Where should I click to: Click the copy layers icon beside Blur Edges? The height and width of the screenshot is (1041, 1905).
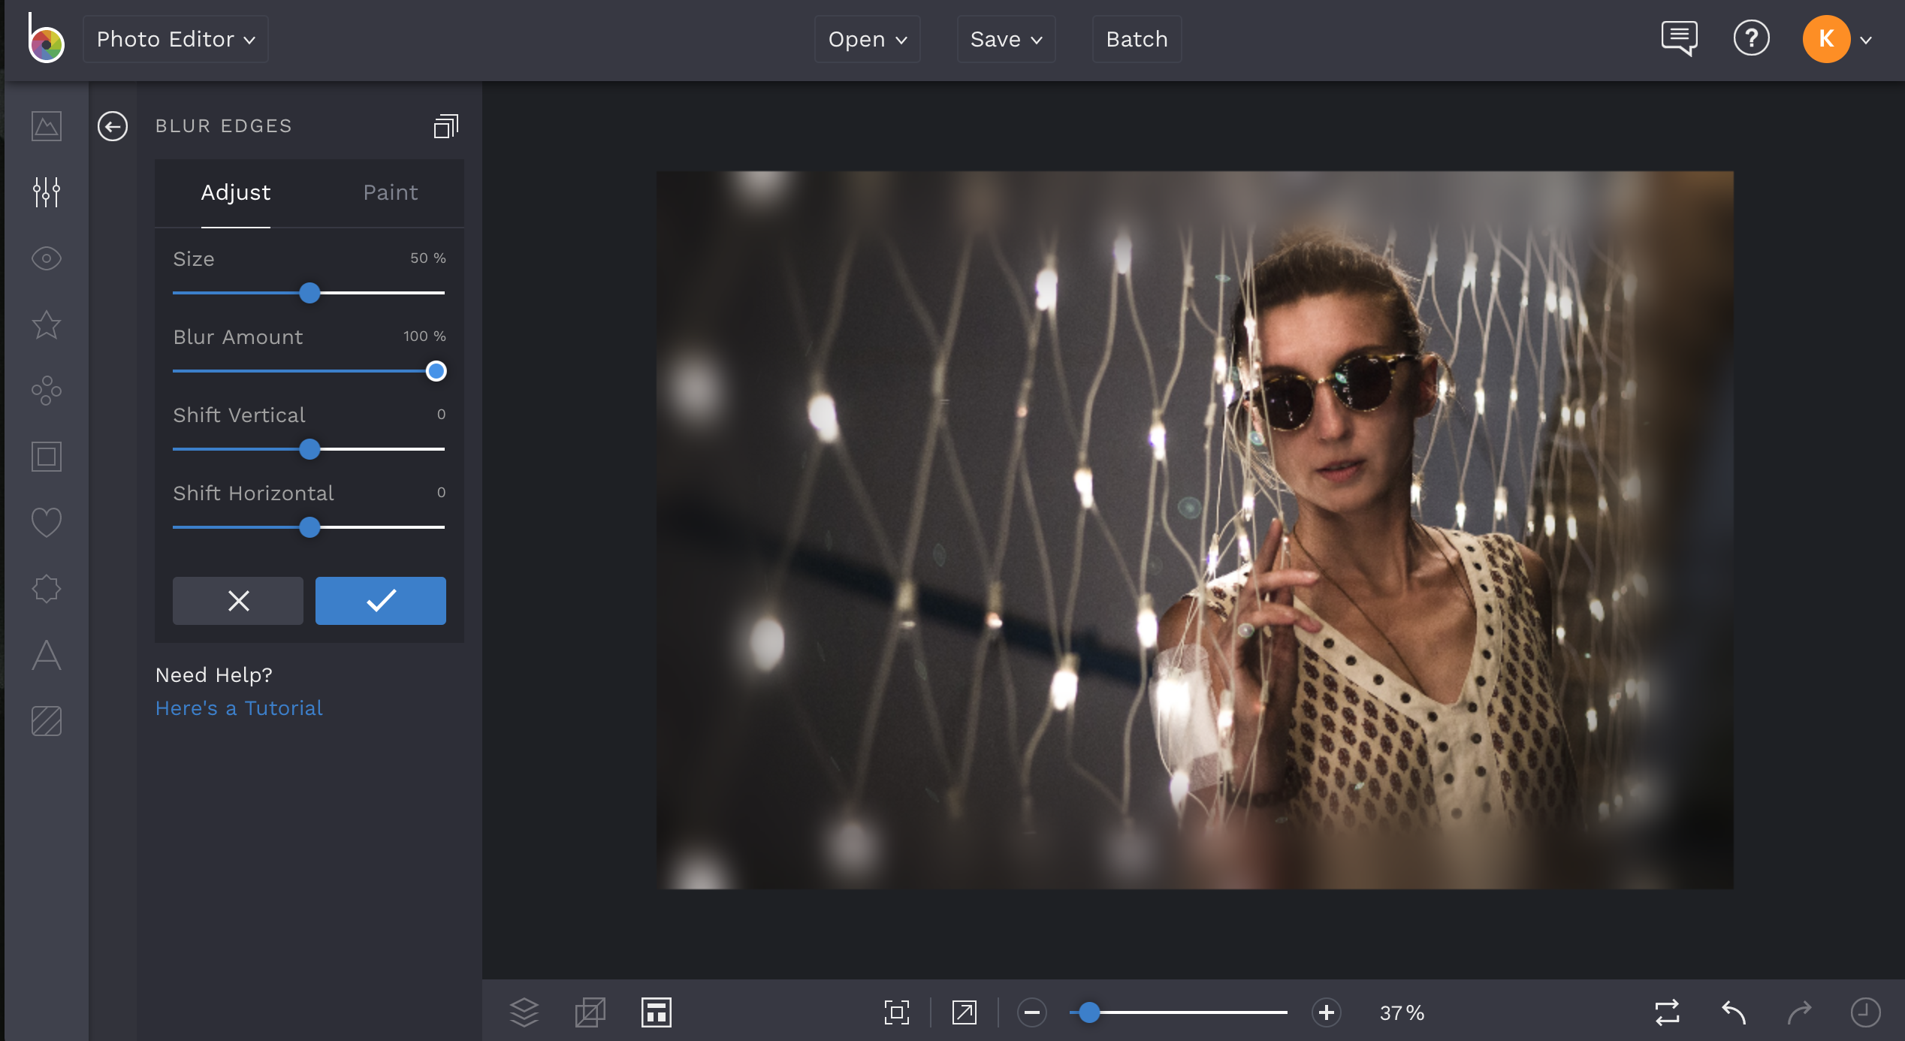(x=445, y=126)
